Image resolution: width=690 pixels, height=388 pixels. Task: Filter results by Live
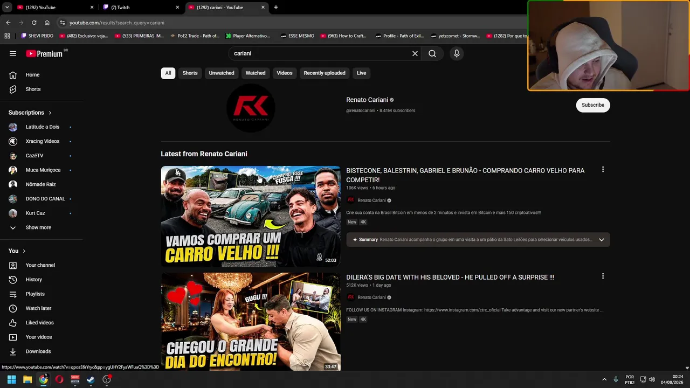[361, 73]
